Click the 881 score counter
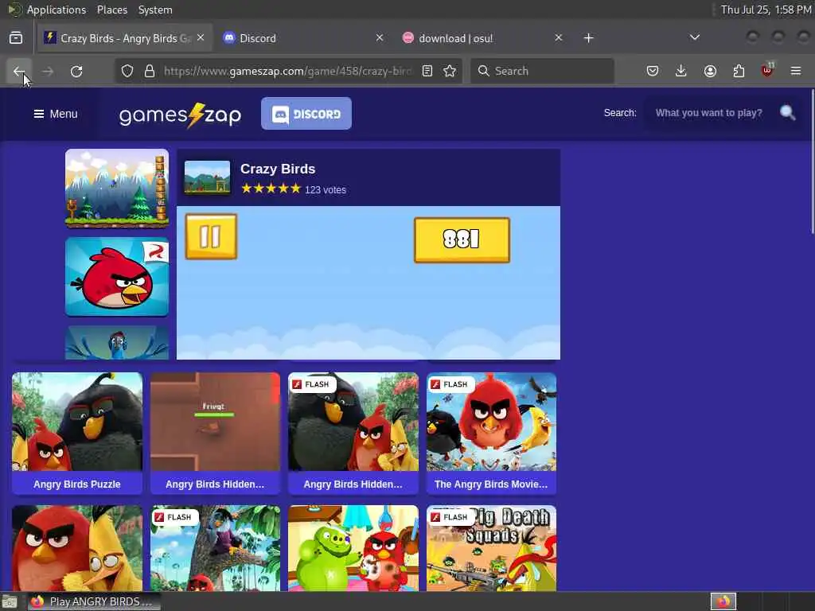This screenshot has height=611, width=815. point(462,239)
